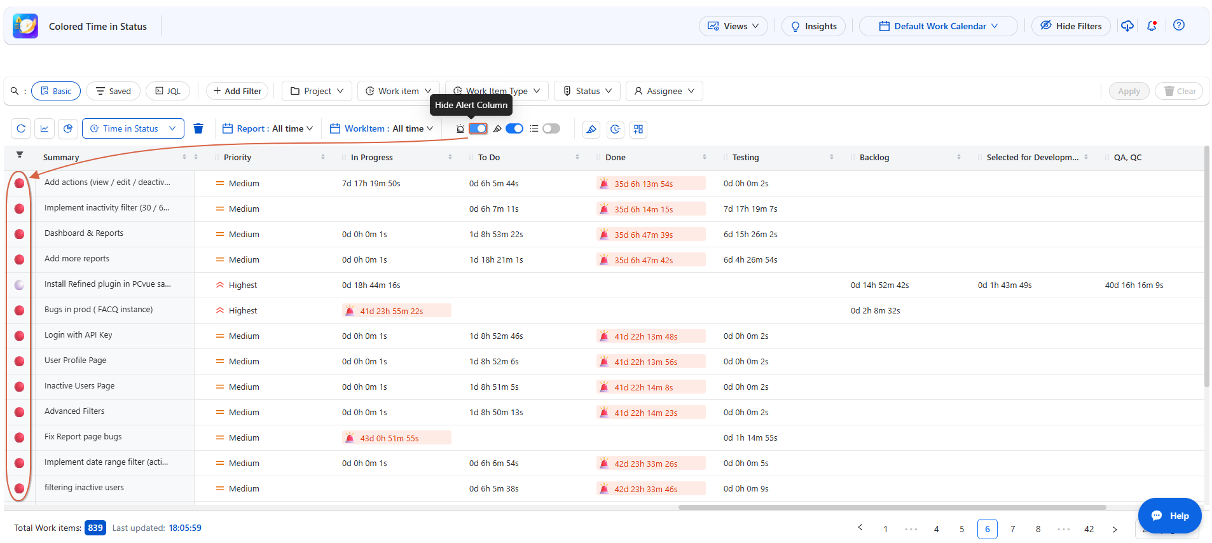The height and width of the screenshot is (543, 1212).
Task: Jump to page 42 in pagination
Action: [x=1089, y=529]
